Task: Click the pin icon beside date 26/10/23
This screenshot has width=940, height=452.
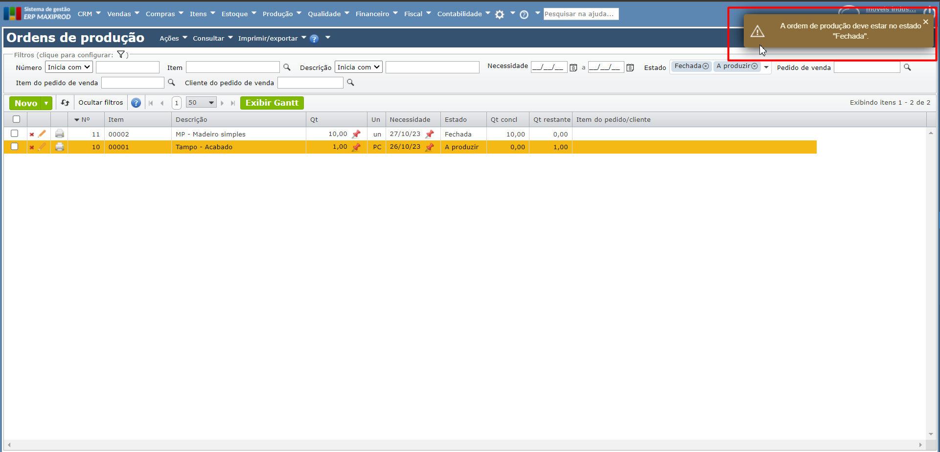Action: point(430,147)
